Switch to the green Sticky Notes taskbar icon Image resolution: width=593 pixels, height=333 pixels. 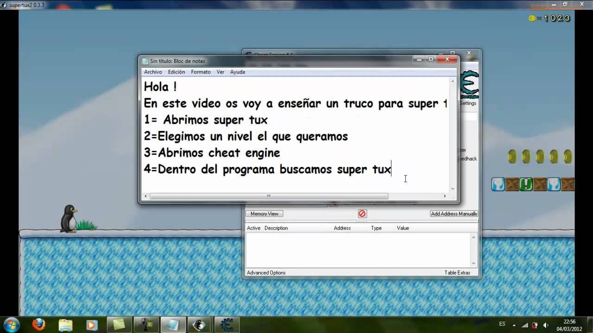(119, 325)
